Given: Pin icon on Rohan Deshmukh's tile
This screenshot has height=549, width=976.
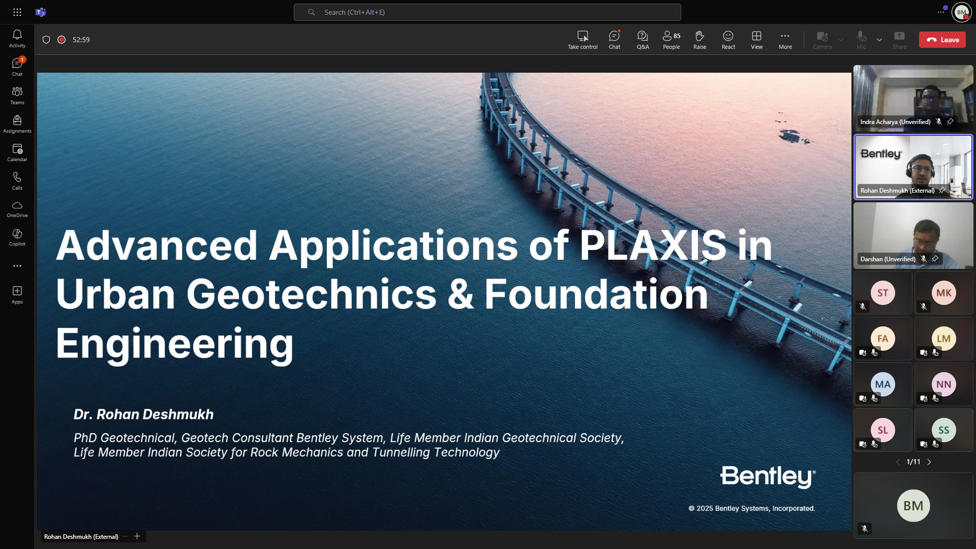Looking at the screenshot, I should pyautogui.click(x=942, y=190).
